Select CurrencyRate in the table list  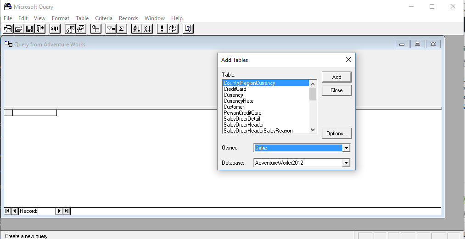[x=266, y=101]
